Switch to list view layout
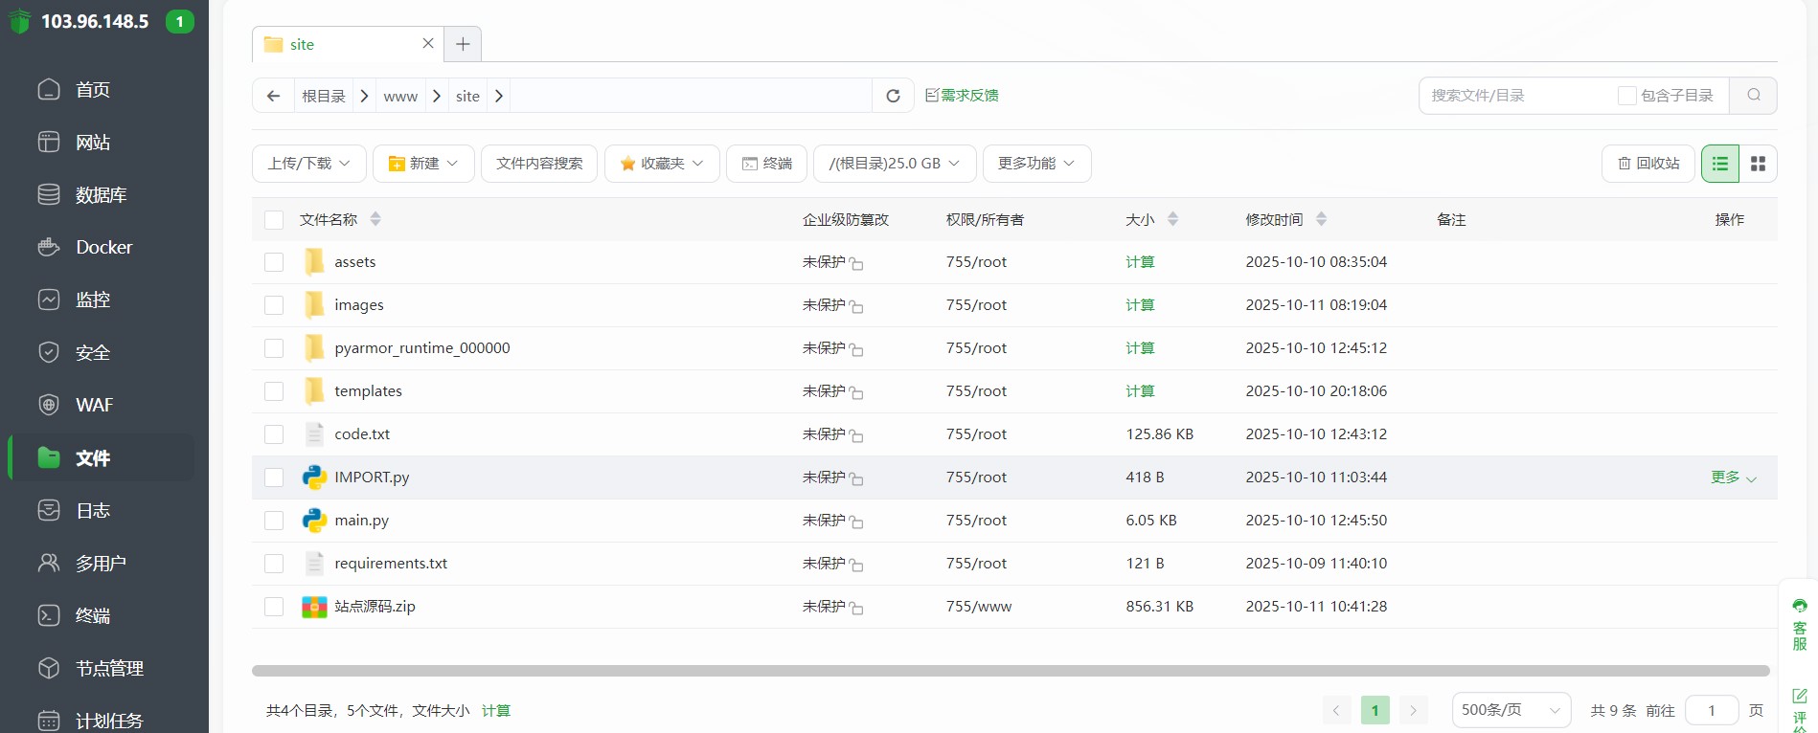Image resolution: width=1818 pixels, height=733 pixels. click(x=1720, y=164)
